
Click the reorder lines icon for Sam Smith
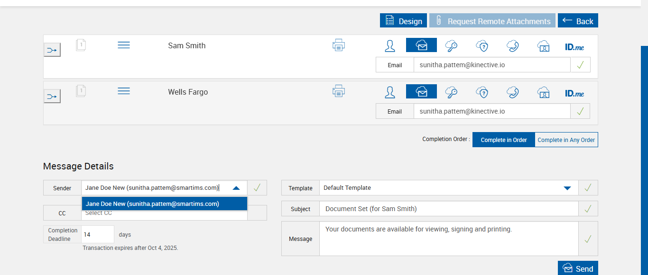124,45
